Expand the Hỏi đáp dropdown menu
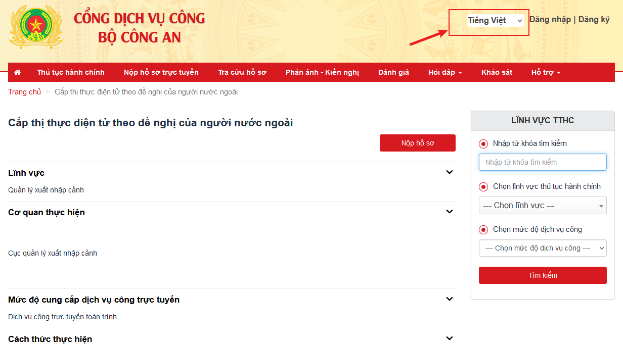Viewport: 623px width, 345px height. click(445, 73)
